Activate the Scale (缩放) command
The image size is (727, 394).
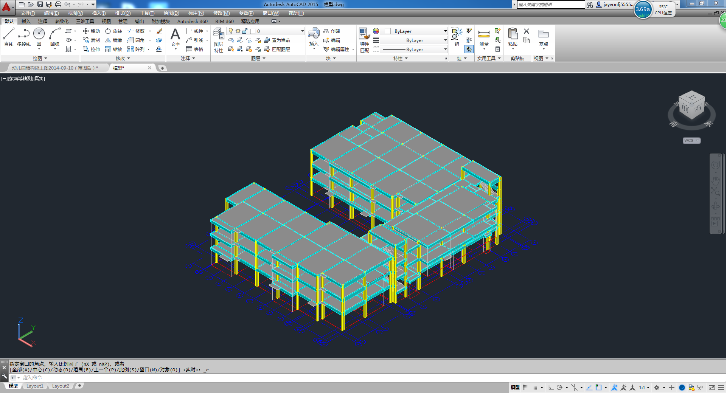click(113, 49)
